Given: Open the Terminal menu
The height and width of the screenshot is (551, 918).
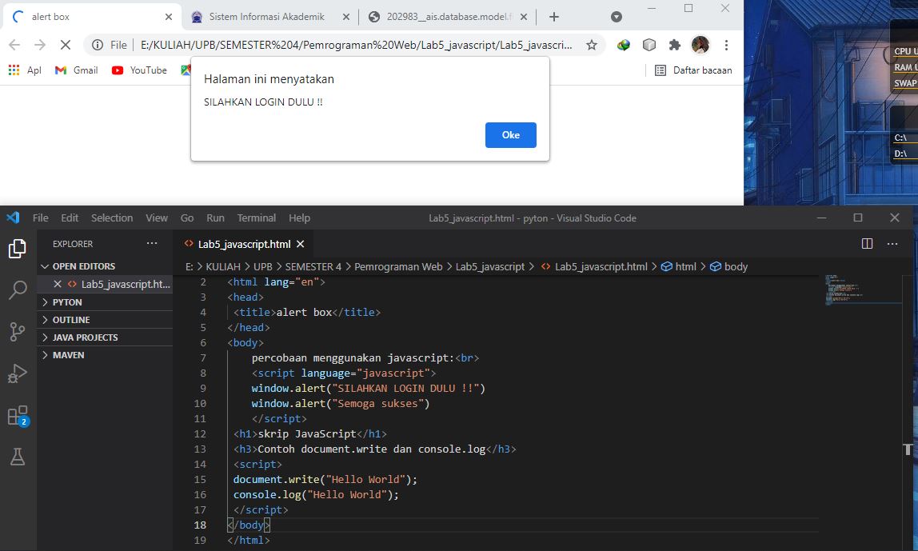Looking at the screenshot, I should 256,218.
